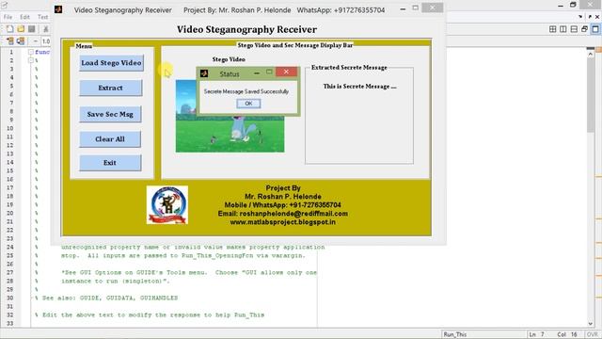
Task: Maximize the Status dialog
Action: click(x=269, y=72)
